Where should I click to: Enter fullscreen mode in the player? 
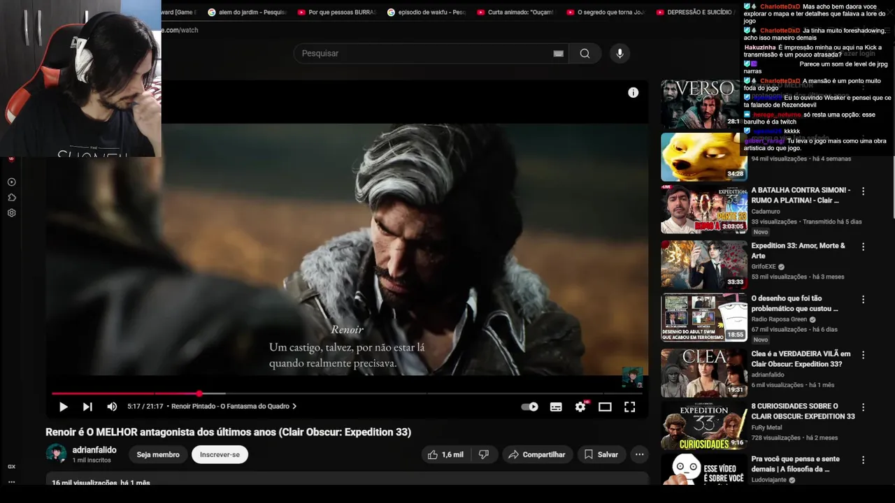pos(629,407)
